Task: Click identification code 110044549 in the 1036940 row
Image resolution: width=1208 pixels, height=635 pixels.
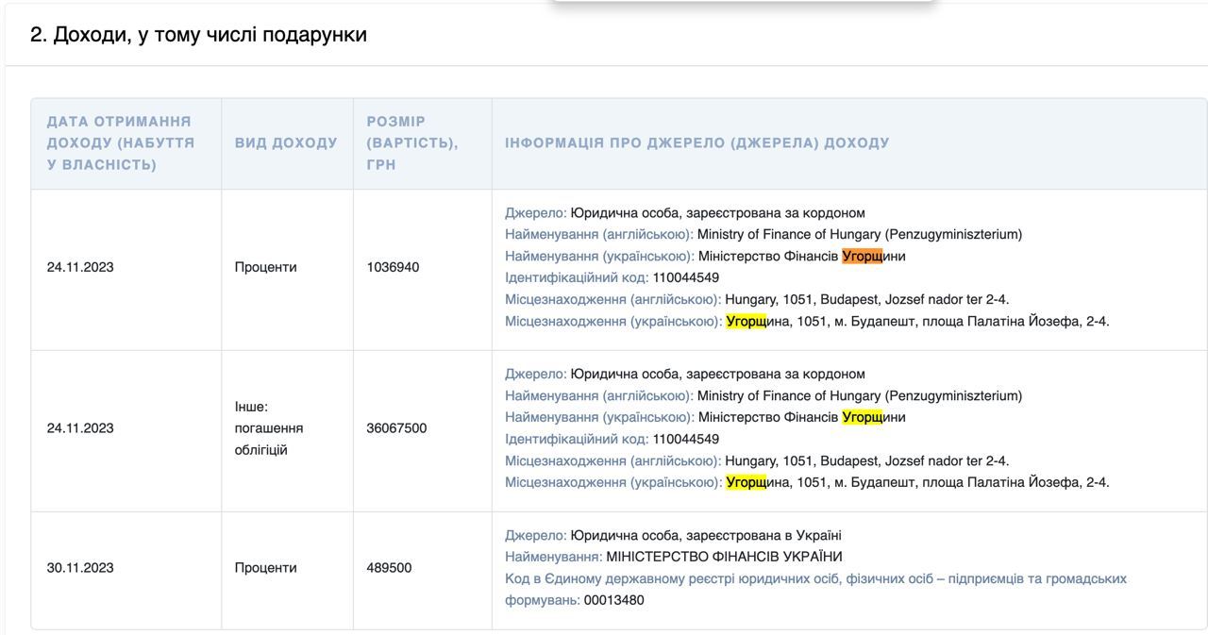Action: click(685, 277)
